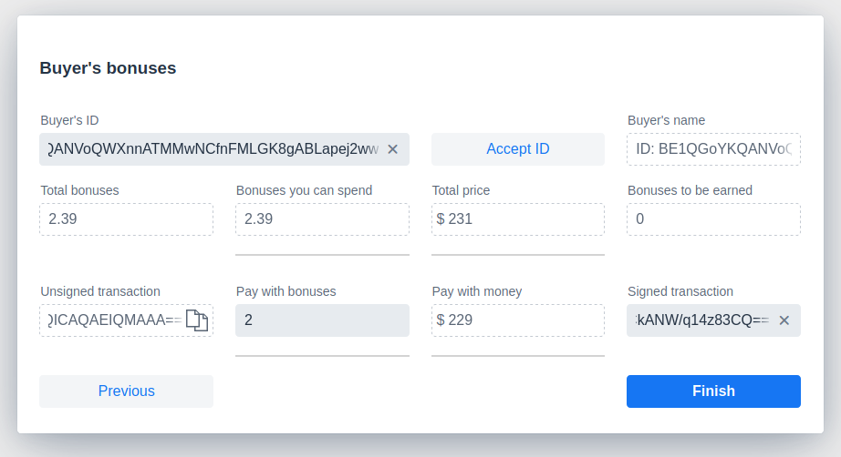Focus the Signed transaction input
841x457 pixels.
tap(699, 320)
